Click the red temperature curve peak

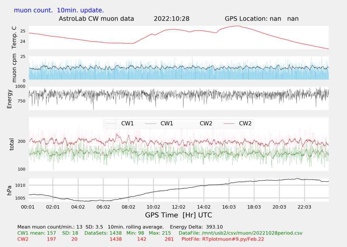pos(238,26)
